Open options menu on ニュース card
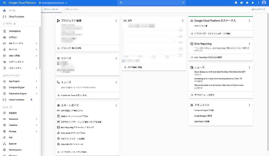 249,67
